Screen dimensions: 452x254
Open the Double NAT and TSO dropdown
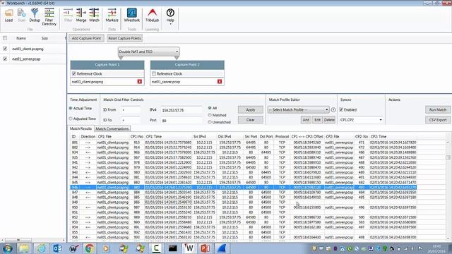pyautogui.click(x=149, y=52)
